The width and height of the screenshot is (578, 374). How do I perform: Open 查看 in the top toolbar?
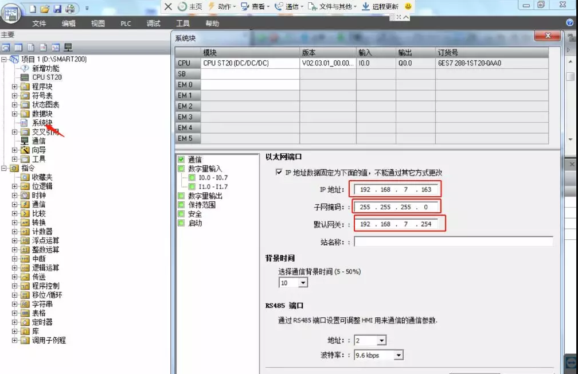click(x=255, y=6)
